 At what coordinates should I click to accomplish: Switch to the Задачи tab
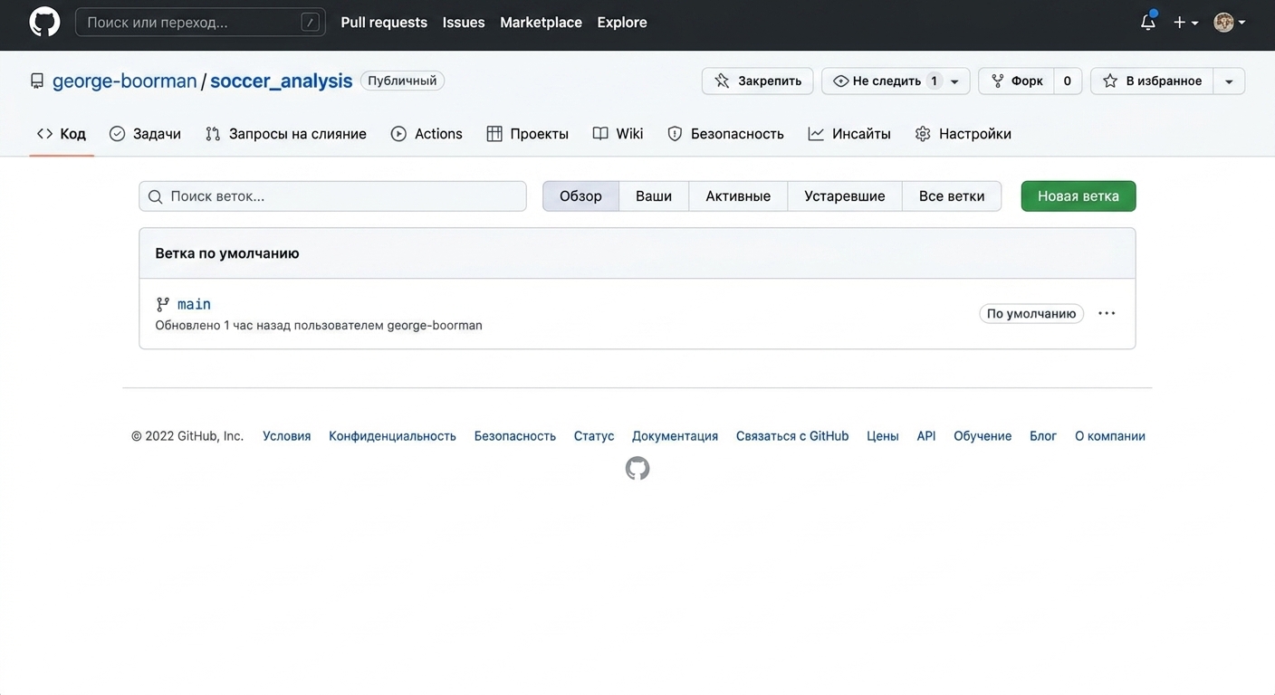click(x=145, y=134)
